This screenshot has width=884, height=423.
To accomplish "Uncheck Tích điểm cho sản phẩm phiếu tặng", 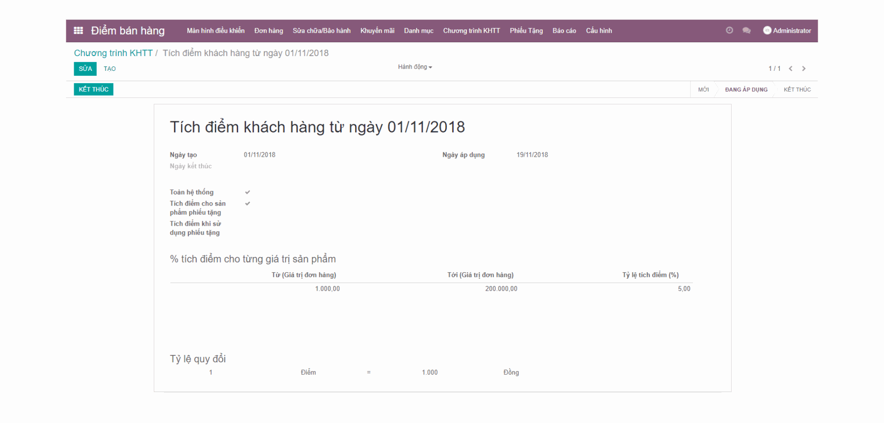I will [247, 203].
